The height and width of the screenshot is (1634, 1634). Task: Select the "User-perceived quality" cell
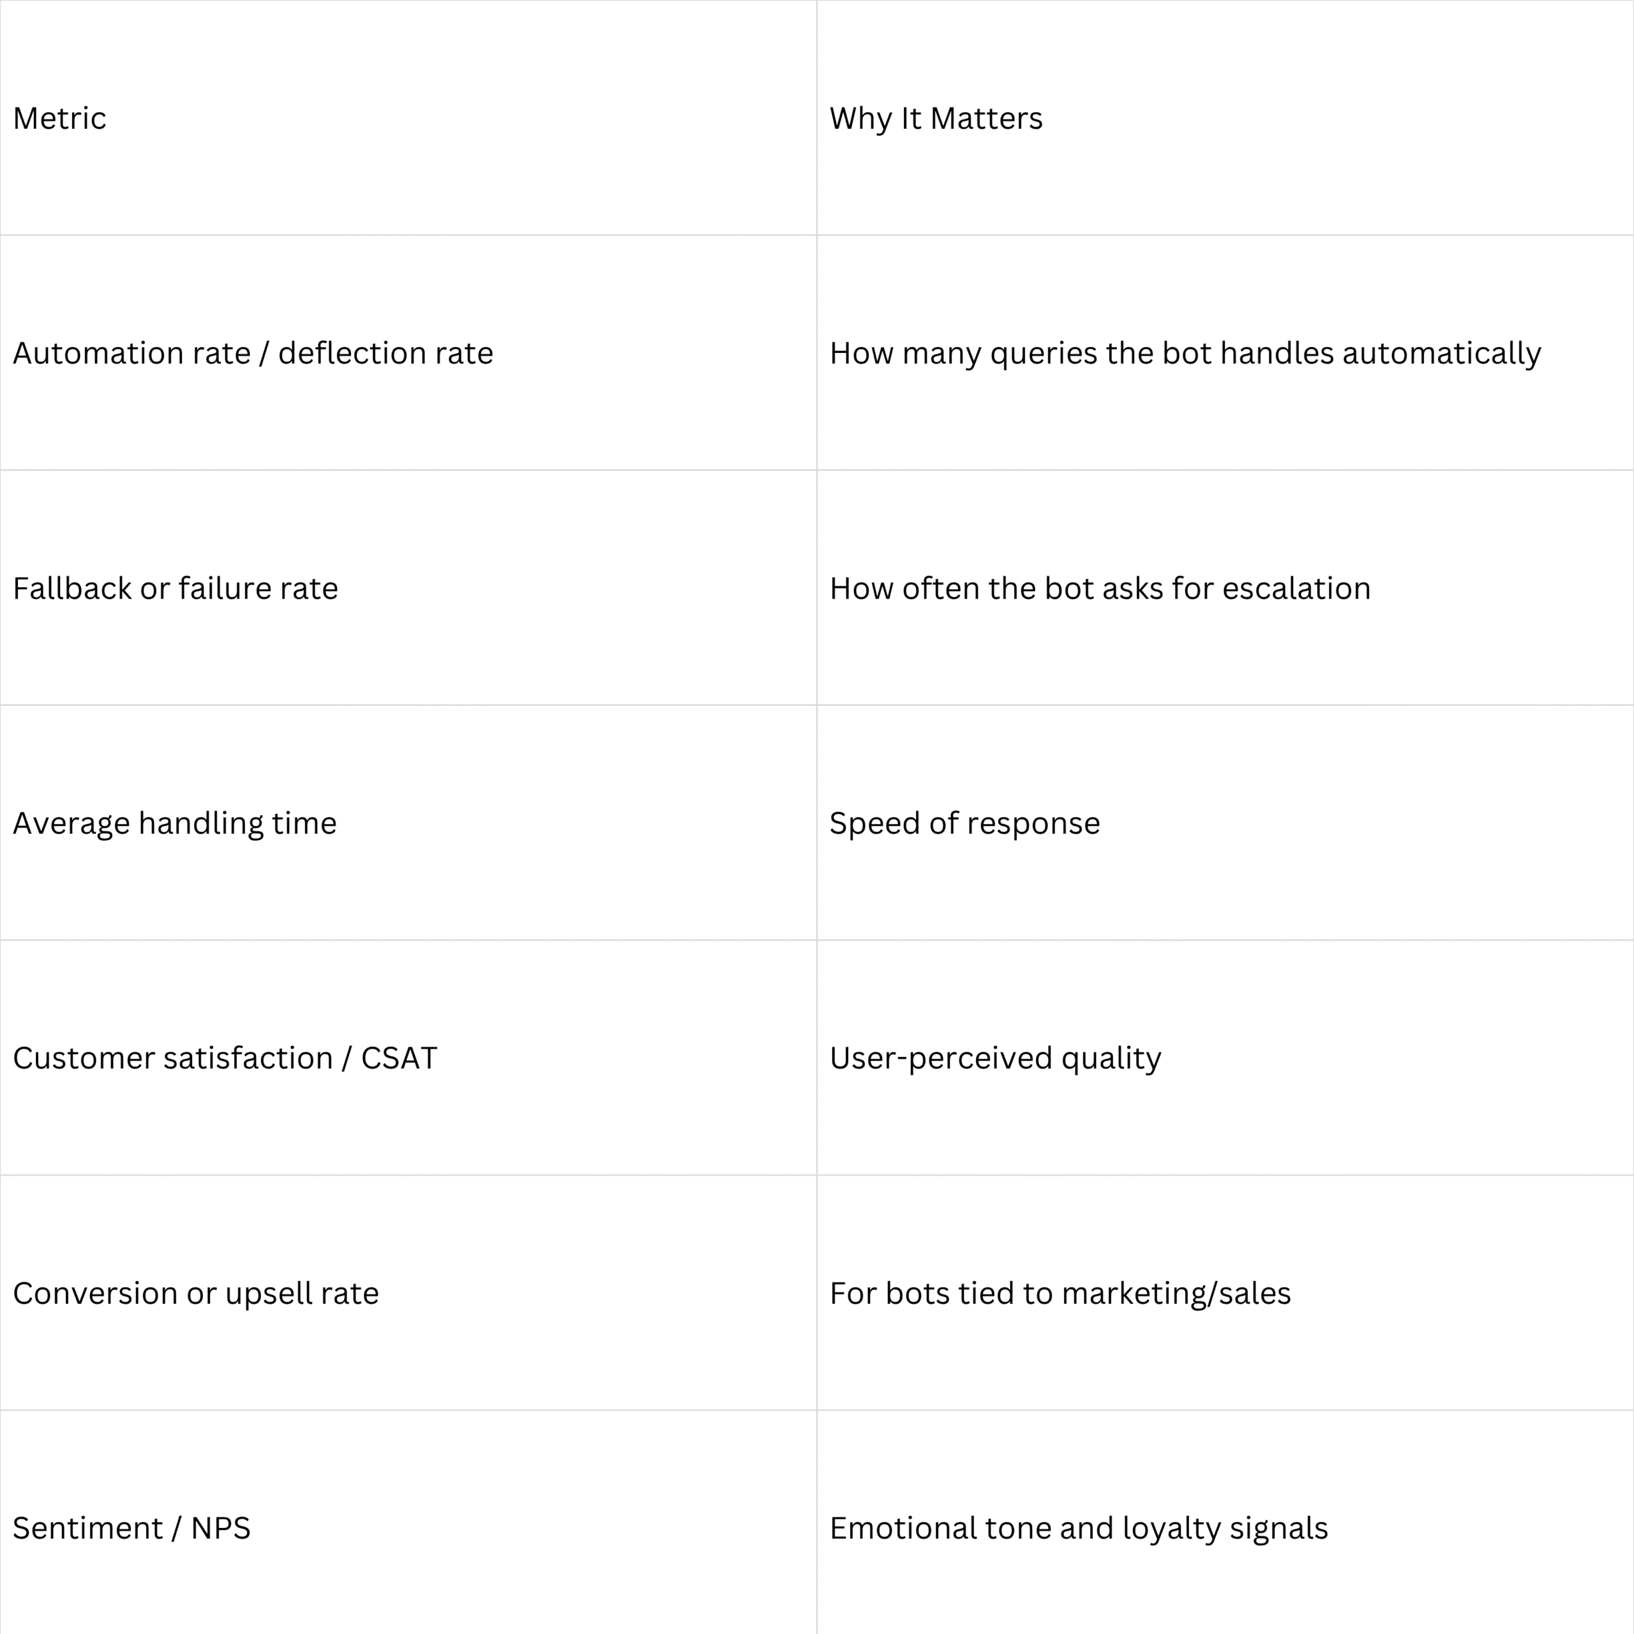(994, 1058)
